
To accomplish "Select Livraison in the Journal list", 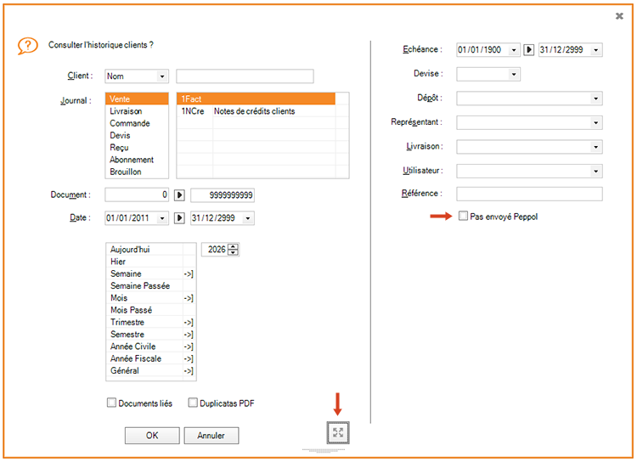I will [126, 111].
